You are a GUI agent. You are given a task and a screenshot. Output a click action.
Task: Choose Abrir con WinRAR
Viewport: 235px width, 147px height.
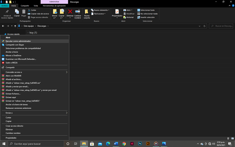(x=35, y=76)
